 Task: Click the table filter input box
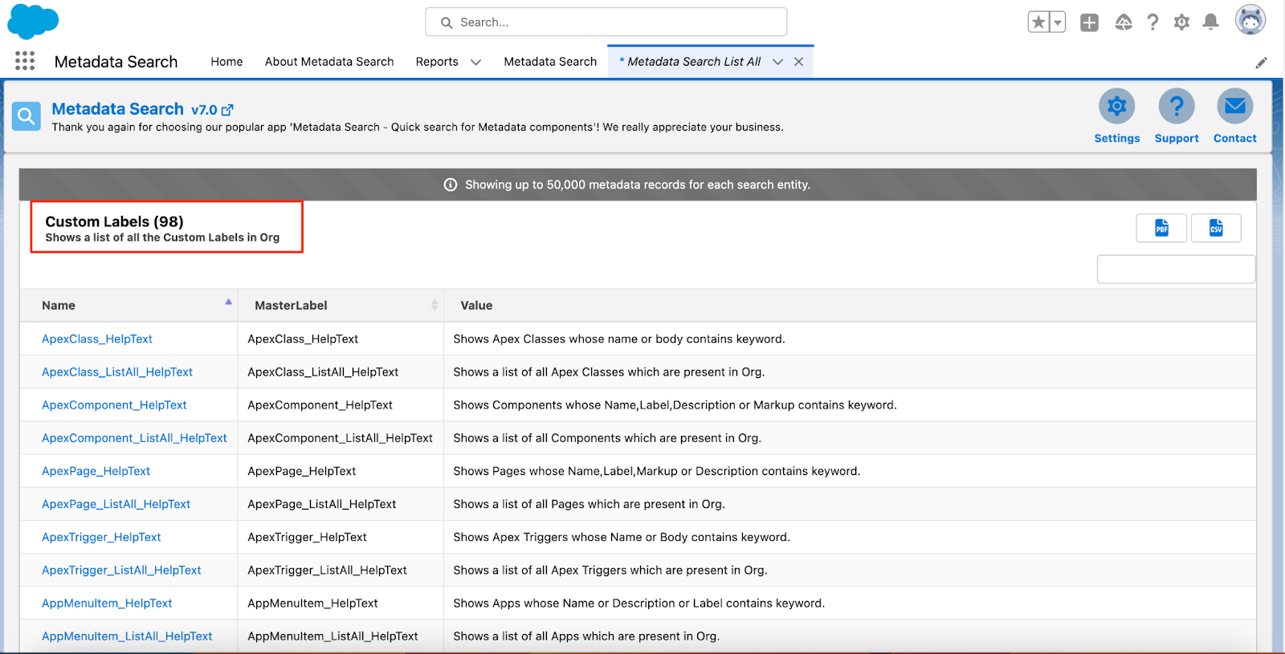[x=1176, y=270]
